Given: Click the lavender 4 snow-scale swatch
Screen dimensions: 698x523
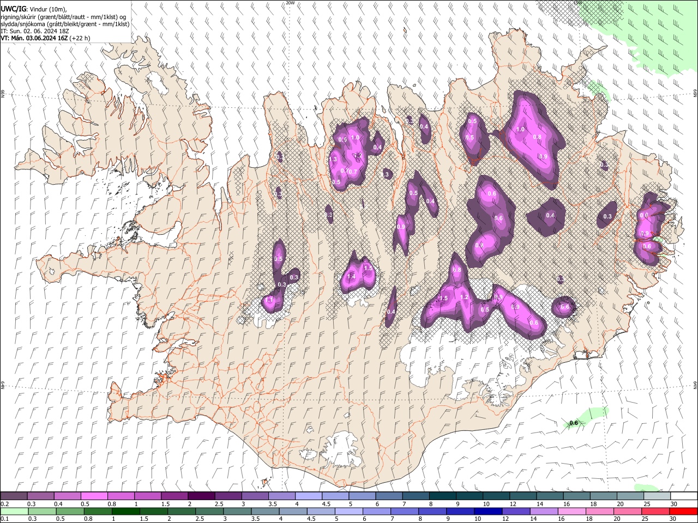Looking at the screenshot, I should pos(309,496).
